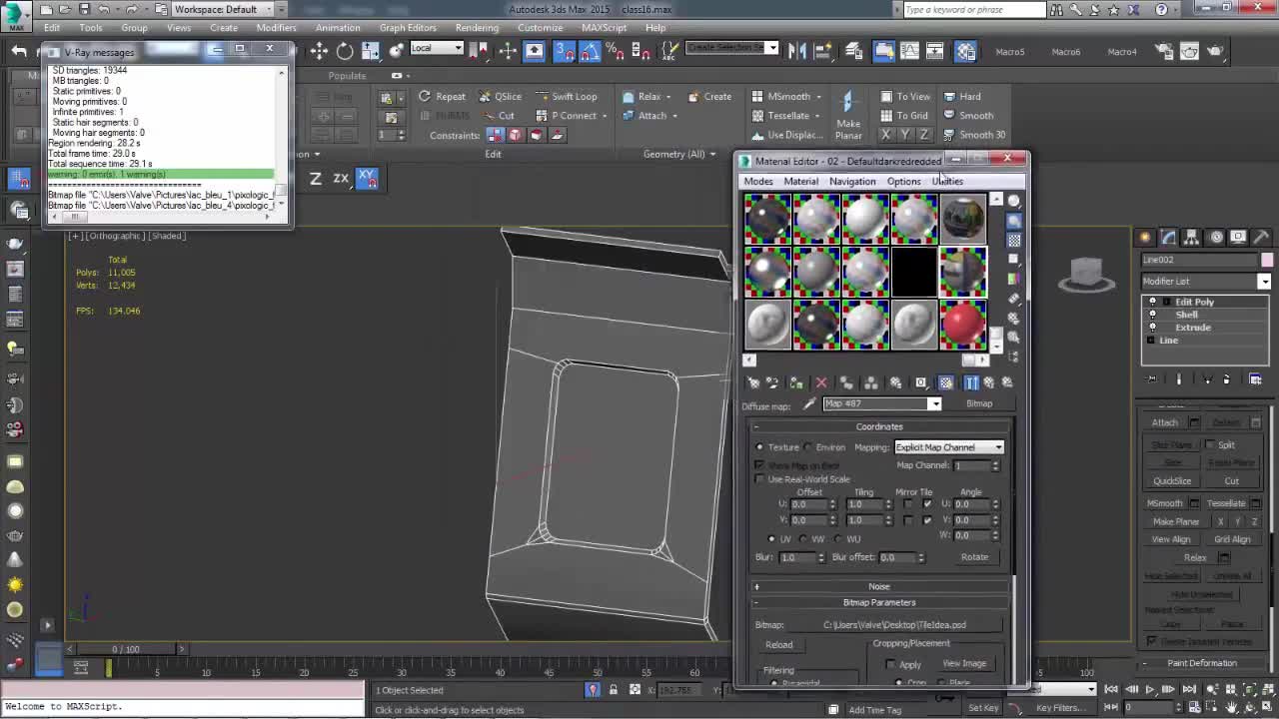1279x719 pixels.
Task: Click the View Image button
Action: click(x=964, y=664)
